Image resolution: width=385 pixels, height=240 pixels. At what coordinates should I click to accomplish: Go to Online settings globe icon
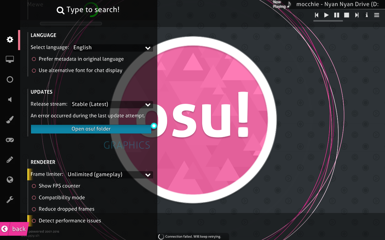click(x=10, y=180)
